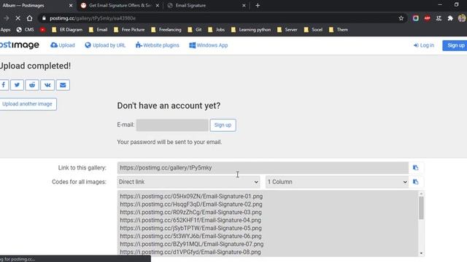
Task: Click Upload another image button
Action: click(28, 104)
